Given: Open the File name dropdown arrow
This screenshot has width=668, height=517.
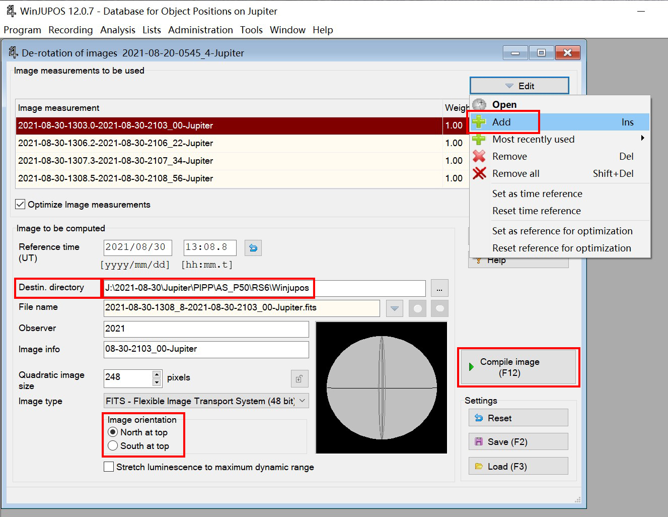Looking at the screenshot, I should pos(395,308).
